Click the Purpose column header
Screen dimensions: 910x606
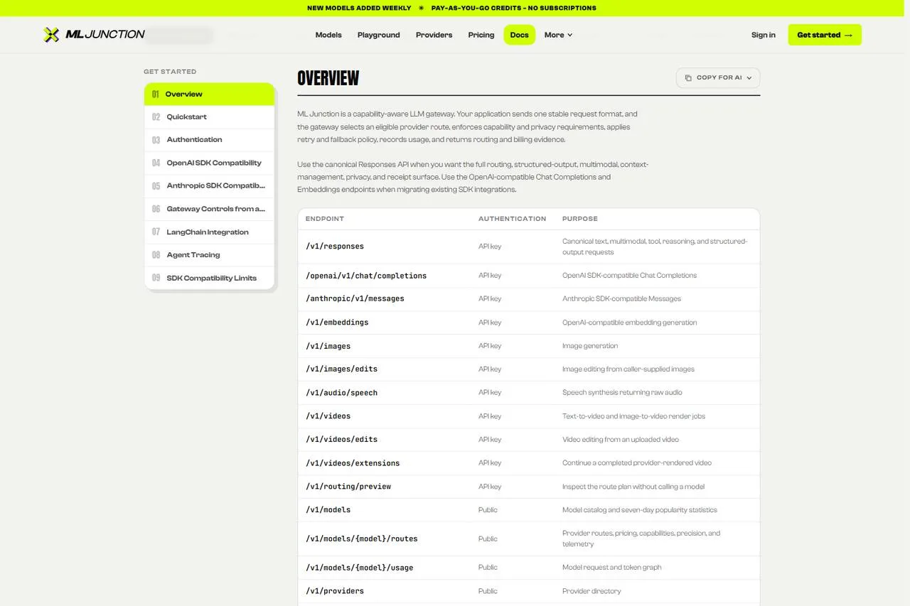(x=580, y=219)
